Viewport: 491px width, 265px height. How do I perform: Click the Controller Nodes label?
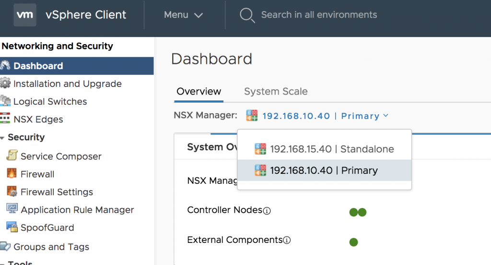click(x=224, y=210)
